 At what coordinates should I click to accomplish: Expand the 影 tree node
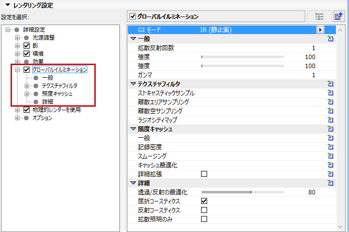tap(17, 46)
